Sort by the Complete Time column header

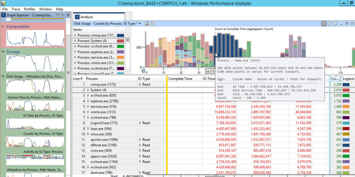click(185, 79)
